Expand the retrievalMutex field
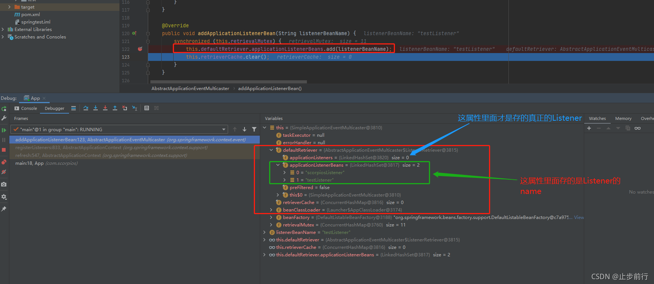This screenshot has height=284, width=654. (x=271, y=225)
